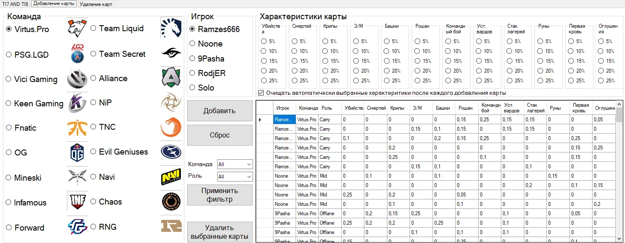Open the Команда filter dropdown

pyautogui.click(x=235, y=164)
